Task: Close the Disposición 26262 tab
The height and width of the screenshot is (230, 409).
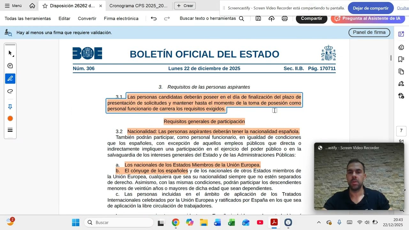Action: click(101, 6)
